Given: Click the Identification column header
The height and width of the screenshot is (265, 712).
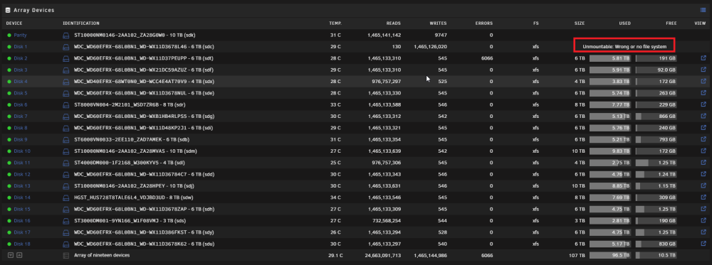Looking at the screenshot, I should [81, 23].
